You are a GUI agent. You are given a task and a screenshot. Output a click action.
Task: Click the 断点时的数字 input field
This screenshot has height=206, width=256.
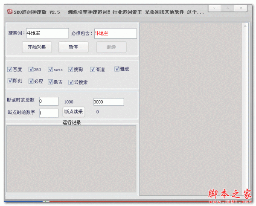tap(49, 113)
